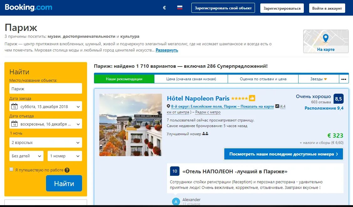Click 'Посмотреть наши последние доступные номера'
The width and height of the screenshot is (353, 207).
[x=284, y=154]
